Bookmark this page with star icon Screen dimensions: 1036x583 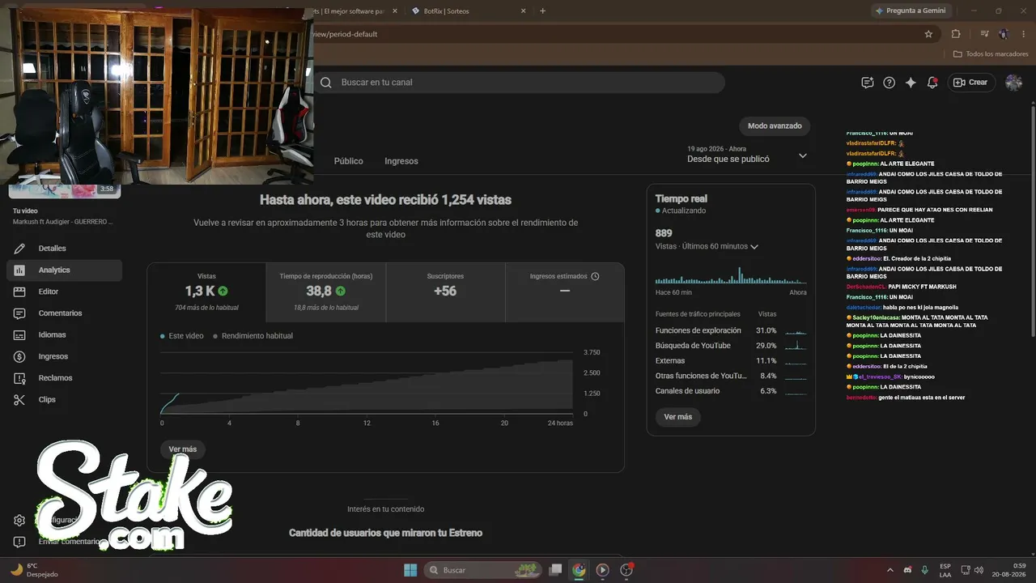pos(928,34)
